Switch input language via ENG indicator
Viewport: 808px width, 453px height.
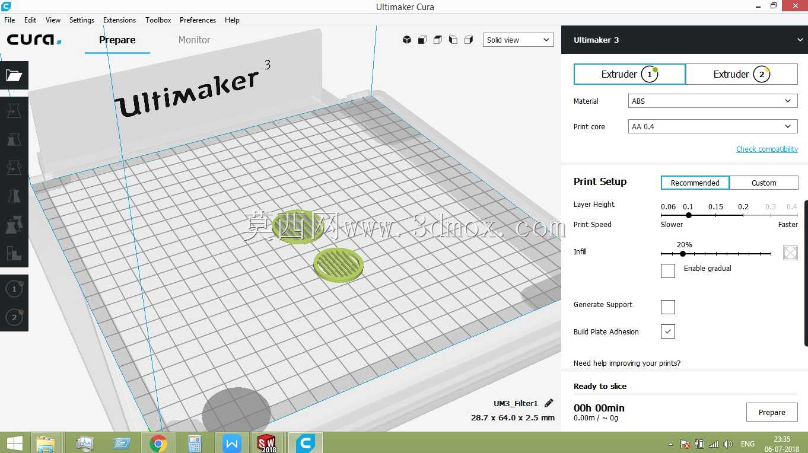(x=748, y=444)
